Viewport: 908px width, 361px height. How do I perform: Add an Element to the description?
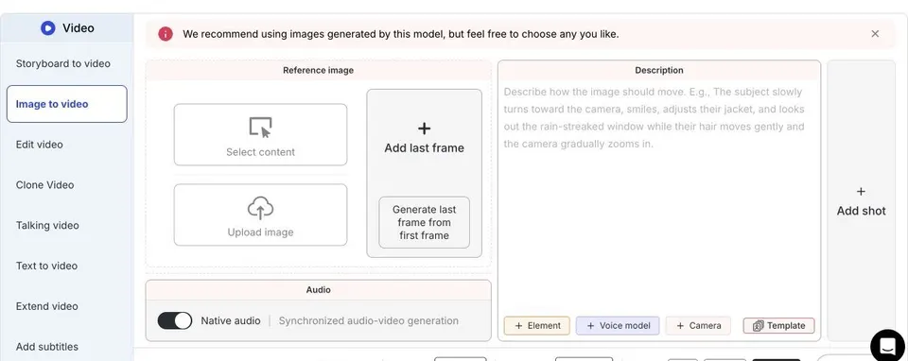537,326
